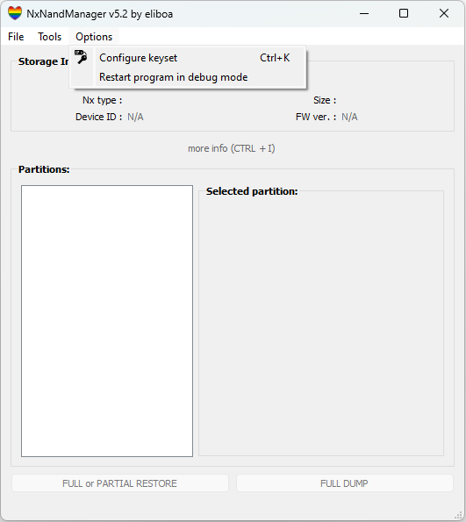This screenshot has height=522, width=466.
Task: Open the Tools menu
Action: pyautogui.click(x=50, y=37)
